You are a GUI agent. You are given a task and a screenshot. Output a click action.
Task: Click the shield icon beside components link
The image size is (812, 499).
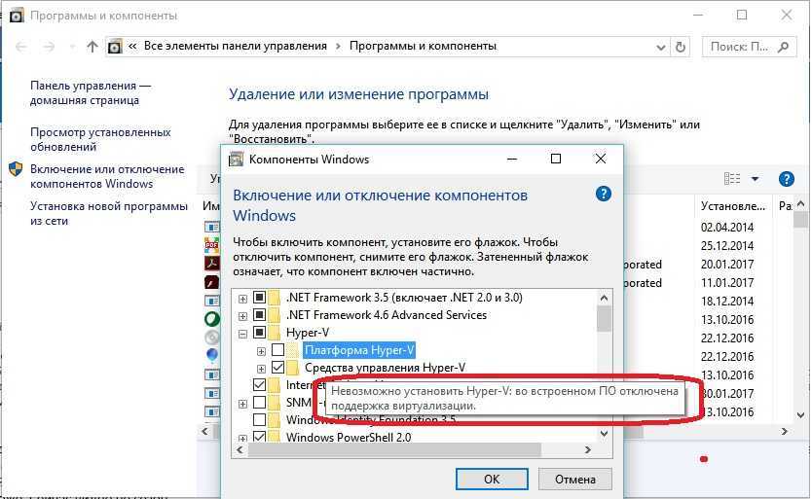[x=16, y=169]
